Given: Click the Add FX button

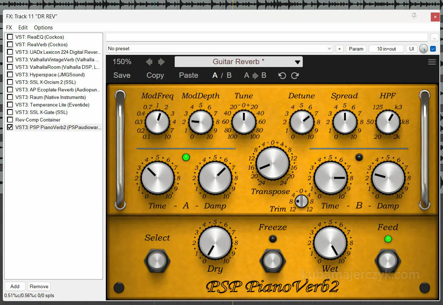Looking at the screenshot, I should click(x=15, y=286).
